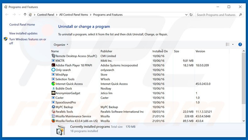Select the Selection Tools program name
The width and height of the screenshot is (248, 140).
coord(65,79)
